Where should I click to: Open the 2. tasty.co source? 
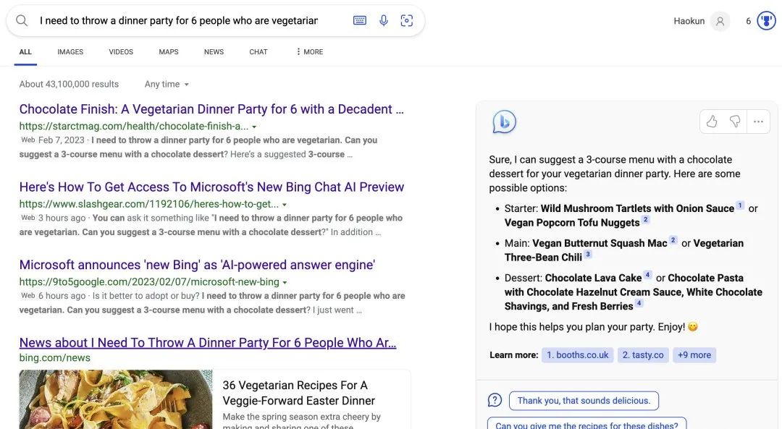643,354
